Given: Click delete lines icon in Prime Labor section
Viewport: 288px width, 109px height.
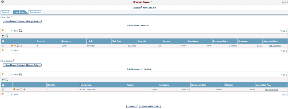Looking at the screenshot, I should point(21,31).
